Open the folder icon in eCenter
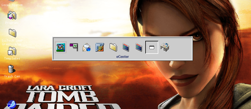251x109 pixels. click(113, 47)
